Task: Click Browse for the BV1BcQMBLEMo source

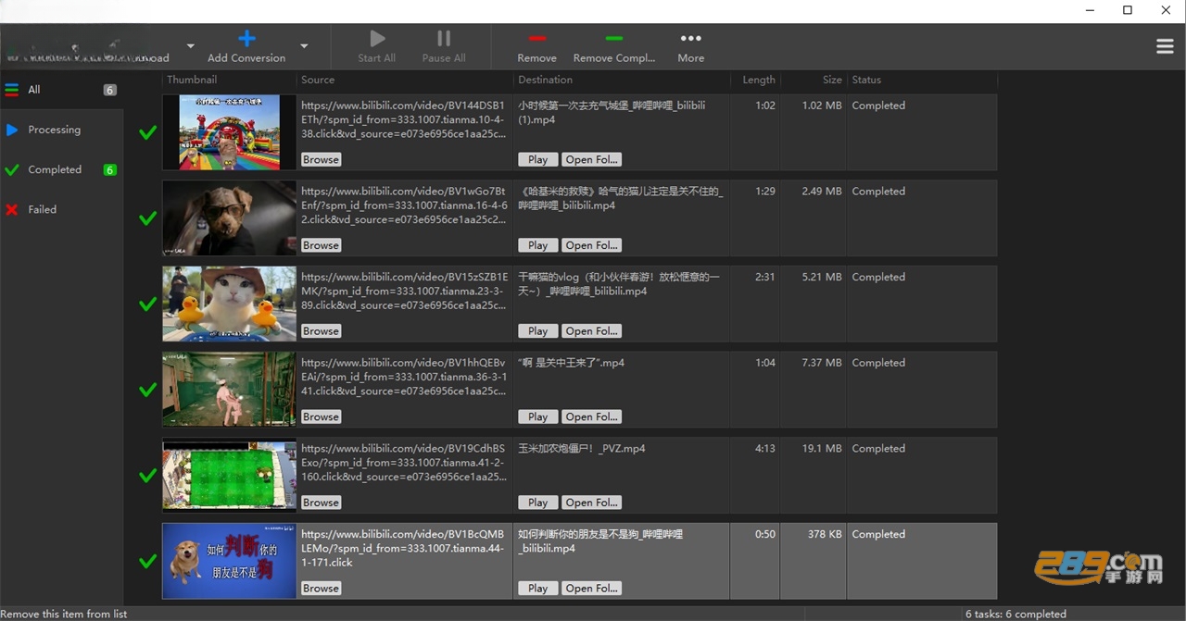Action: pyautogui.click(x=321, y=588)
